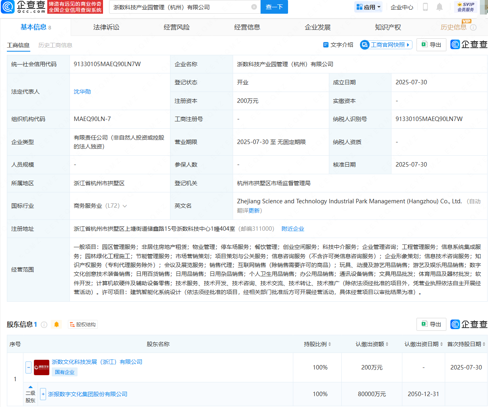Click the registered capital value 200万元 in 注册资本 row

pos(248,101)
